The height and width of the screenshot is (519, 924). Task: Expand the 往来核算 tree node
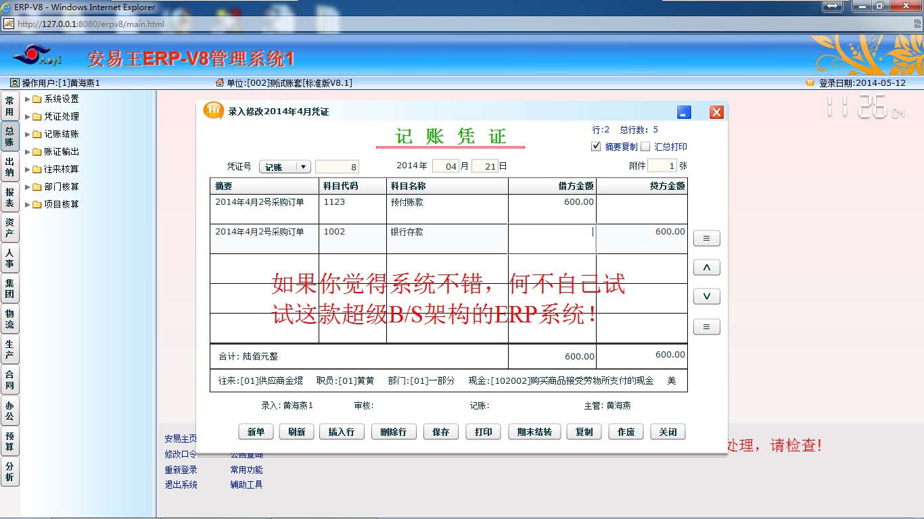click(x=28, y=170)
